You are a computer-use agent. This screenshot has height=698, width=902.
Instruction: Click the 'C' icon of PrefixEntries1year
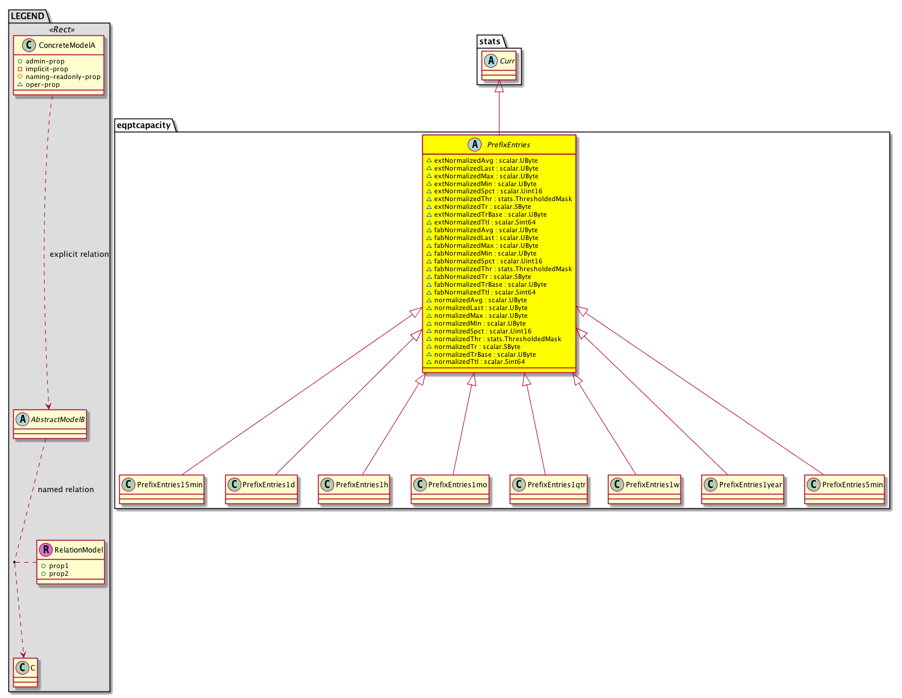pos(710,485)
